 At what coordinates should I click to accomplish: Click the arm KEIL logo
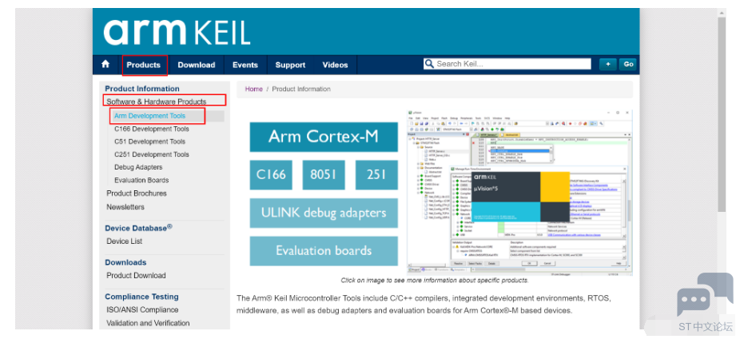177,33
